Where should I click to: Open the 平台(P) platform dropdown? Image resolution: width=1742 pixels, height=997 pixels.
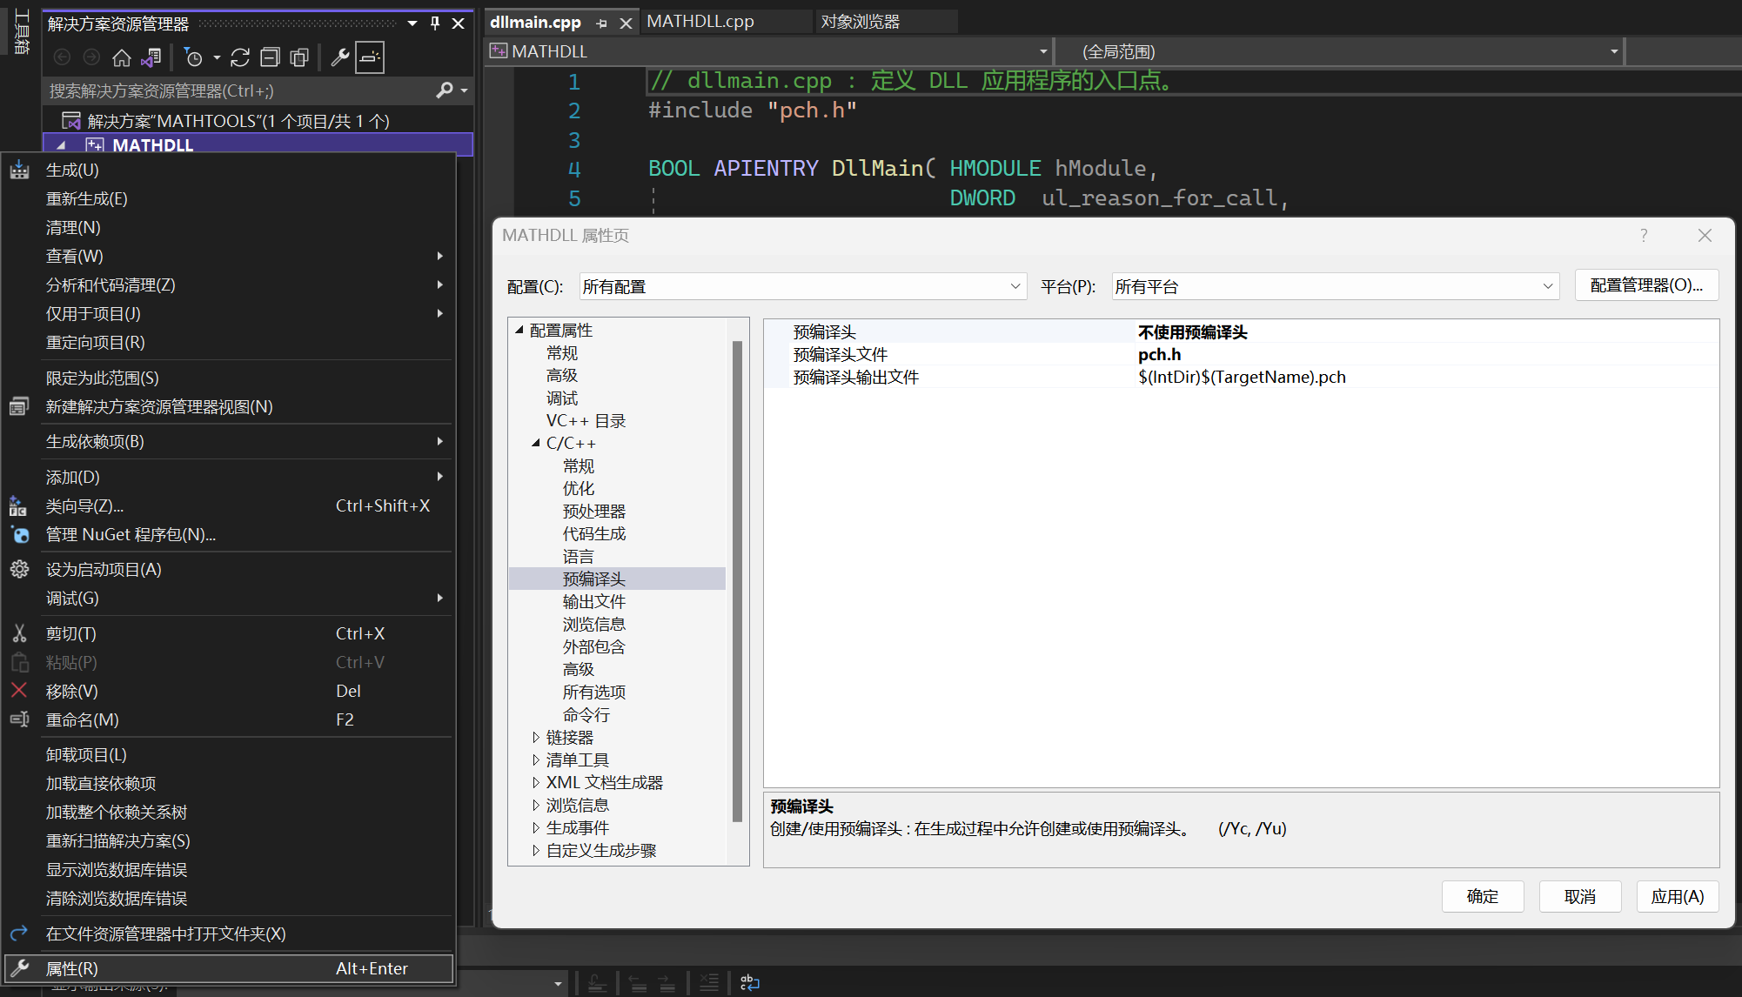(x=1547, y=286)
